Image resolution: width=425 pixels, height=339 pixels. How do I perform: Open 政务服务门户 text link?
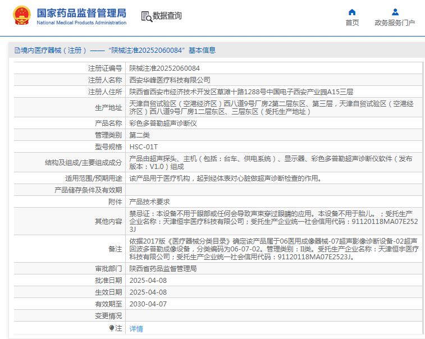tap(395, 23)
